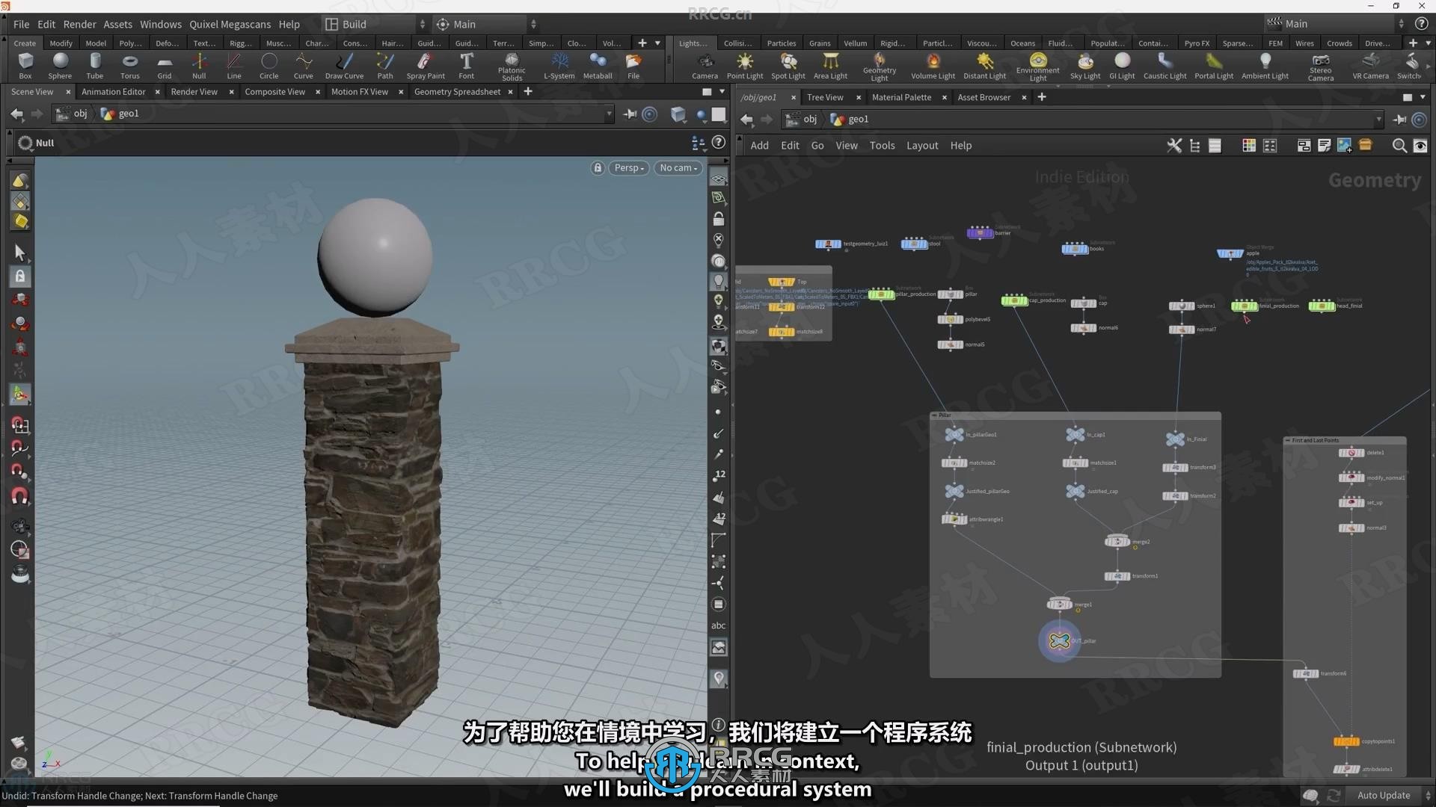Viewport: 1436px width, 807px height.
Task: Open the Quixel Megascans menu
Action: 230,24
